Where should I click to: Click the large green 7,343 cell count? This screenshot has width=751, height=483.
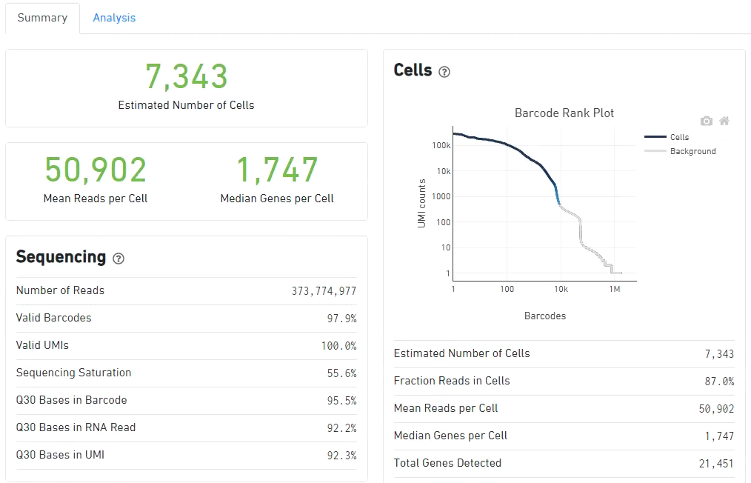click(x=186, y=77)
